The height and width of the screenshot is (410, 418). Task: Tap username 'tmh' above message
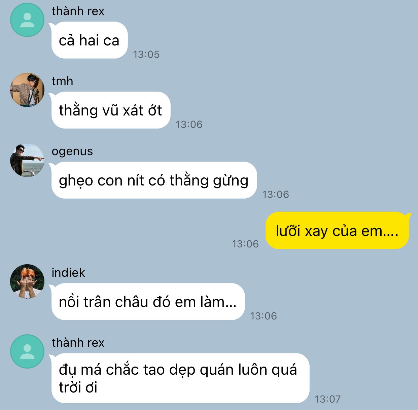62,81
